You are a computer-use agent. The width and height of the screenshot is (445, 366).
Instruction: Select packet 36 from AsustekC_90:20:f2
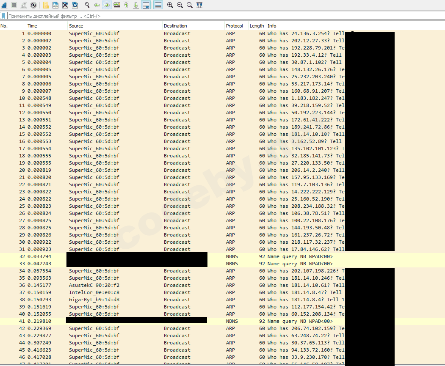click(223, 285)
